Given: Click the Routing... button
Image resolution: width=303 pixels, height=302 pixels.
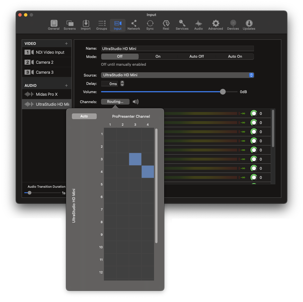Looking at the screenshot, I should pyautogui.click(x=115, y=102).
